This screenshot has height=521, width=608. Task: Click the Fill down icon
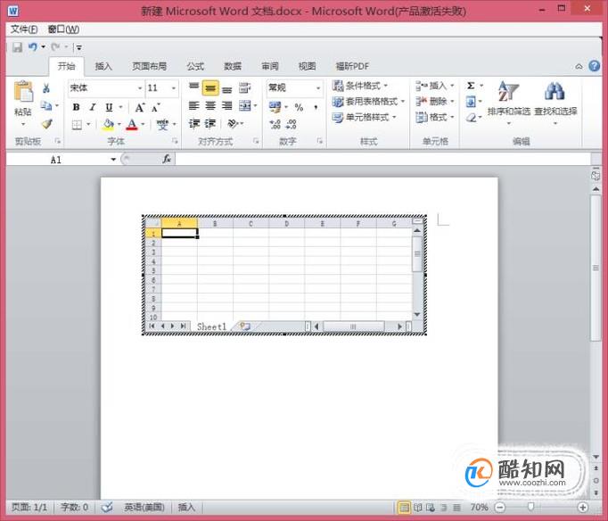pos(471,102)
